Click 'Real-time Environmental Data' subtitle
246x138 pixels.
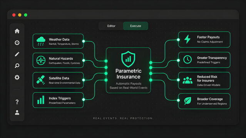(x=64, y=83)
